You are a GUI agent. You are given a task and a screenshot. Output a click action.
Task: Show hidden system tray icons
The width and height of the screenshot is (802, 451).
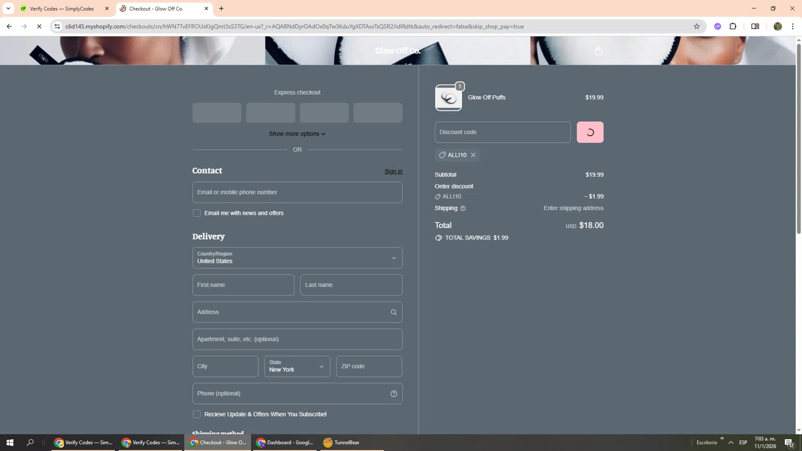731,442
